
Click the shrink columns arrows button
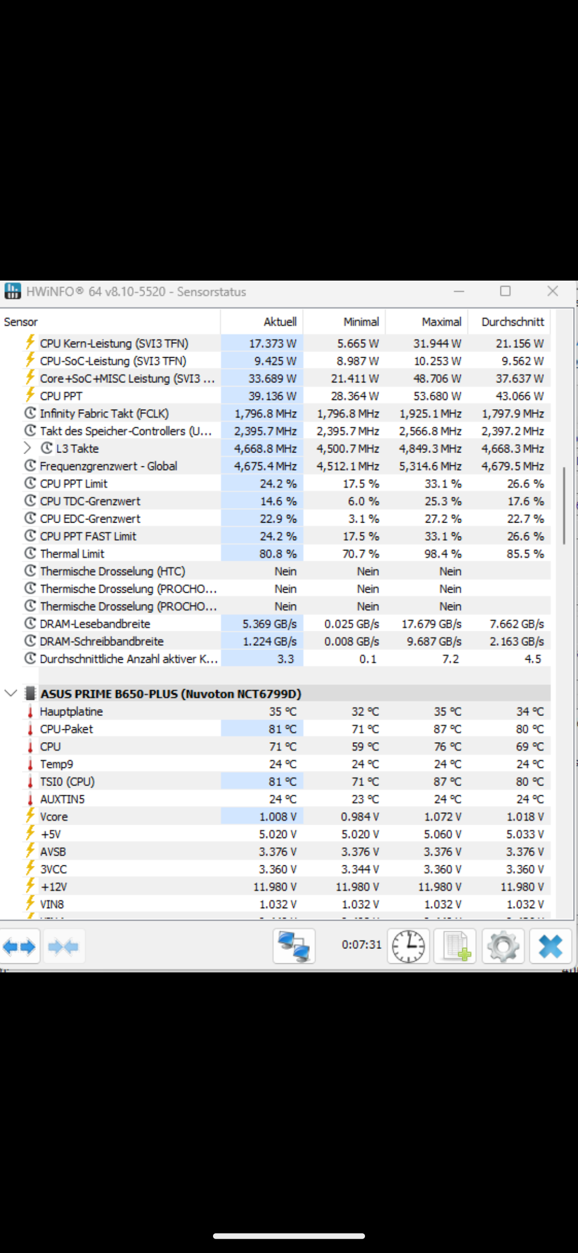[x=63, y=947]
